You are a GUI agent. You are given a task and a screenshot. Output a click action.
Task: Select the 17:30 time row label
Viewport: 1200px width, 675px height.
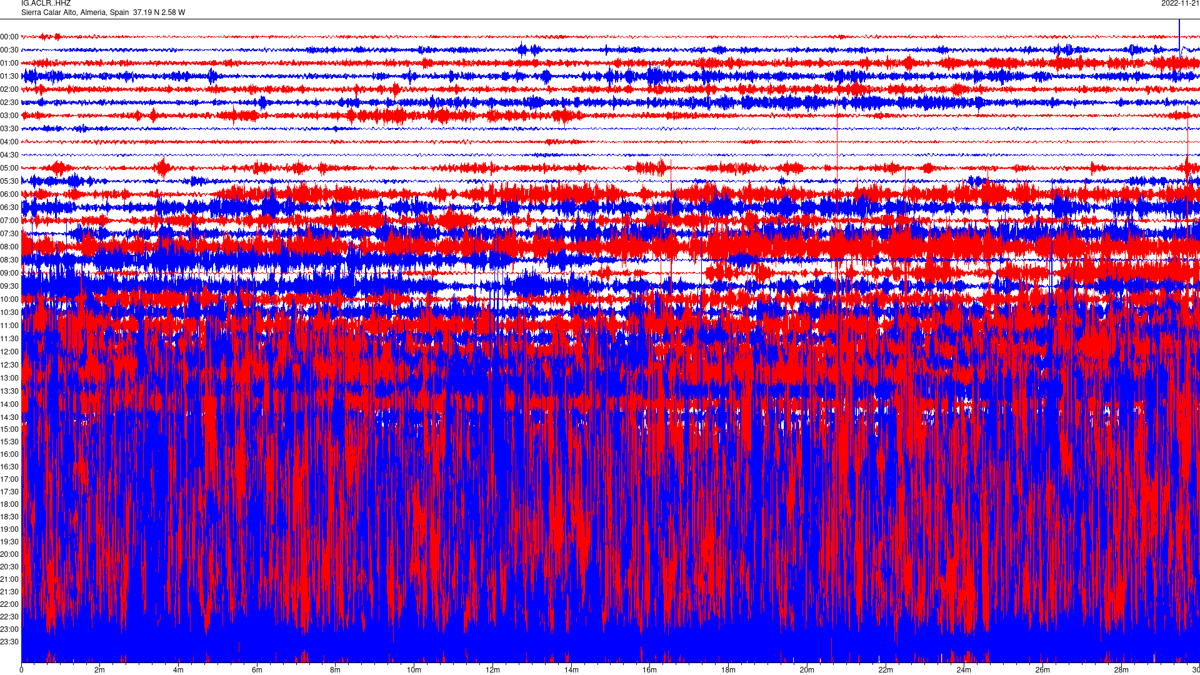tap(9, 492)
